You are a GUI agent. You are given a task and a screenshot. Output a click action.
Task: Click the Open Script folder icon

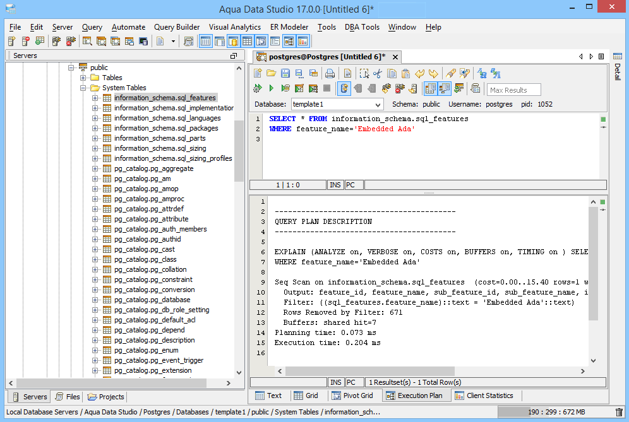[271, 73]
